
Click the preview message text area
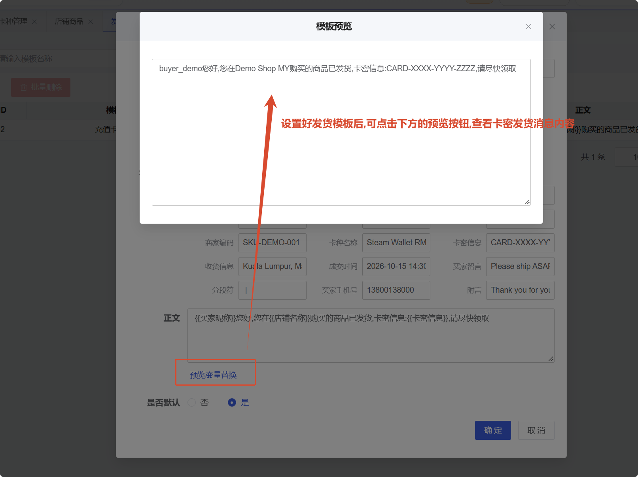pos(341,132)
